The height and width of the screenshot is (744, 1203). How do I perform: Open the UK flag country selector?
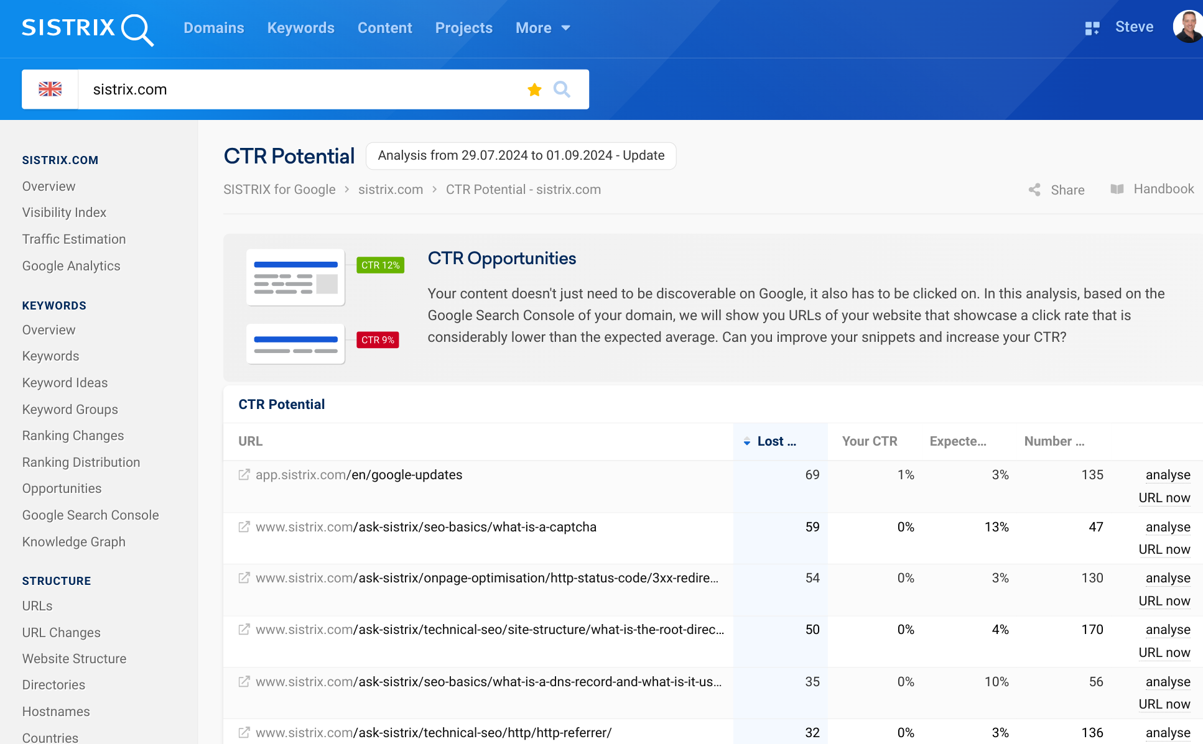[x=50, y=90]
